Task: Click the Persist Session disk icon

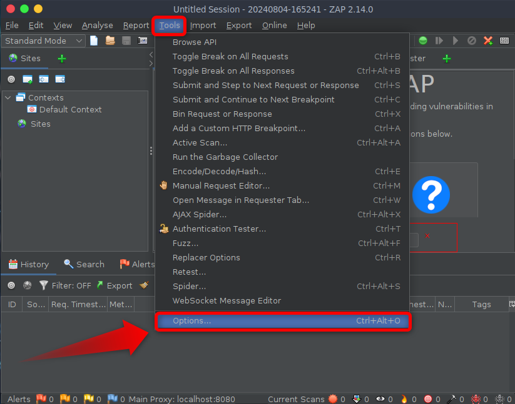Action: 126,41
